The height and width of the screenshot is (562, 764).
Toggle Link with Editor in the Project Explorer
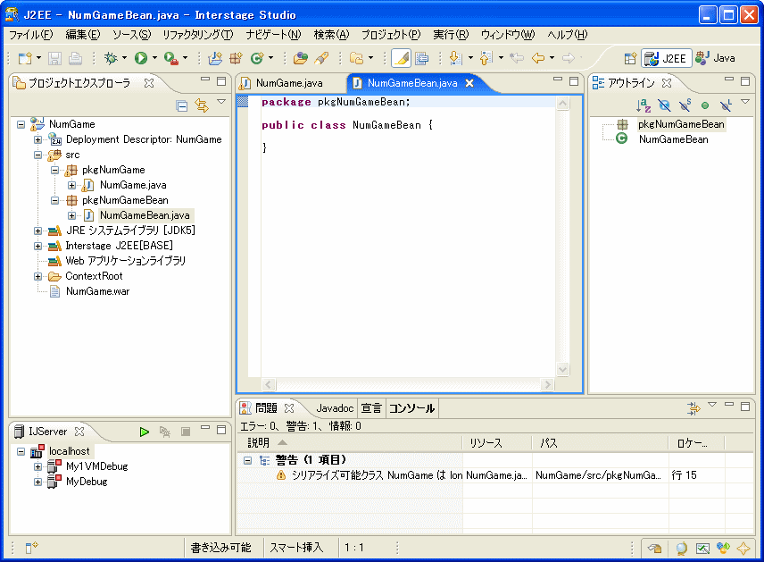(x=202, y=105)
